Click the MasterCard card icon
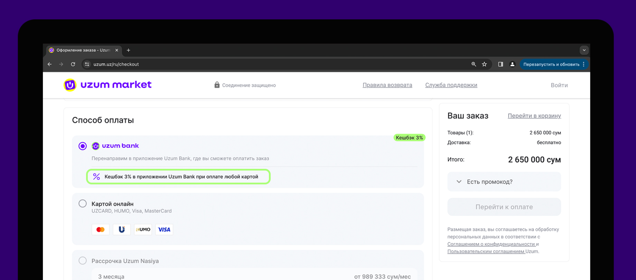 tap(100, 230)
